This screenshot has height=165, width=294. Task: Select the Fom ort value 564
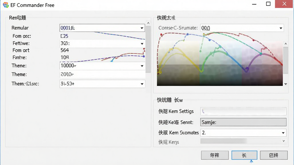[65, 50]
